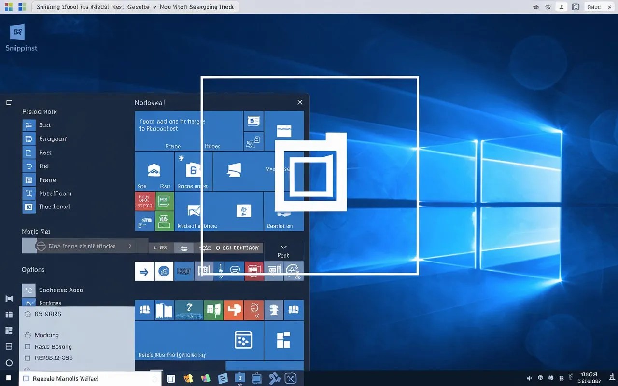Click the arrow at end of Matie Siei field
This screenshot has width=618, height=386.
click(x=130, y=246)
